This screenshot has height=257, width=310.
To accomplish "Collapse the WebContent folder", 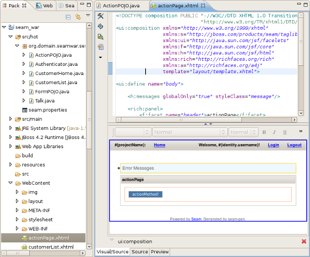I will 11,183.
